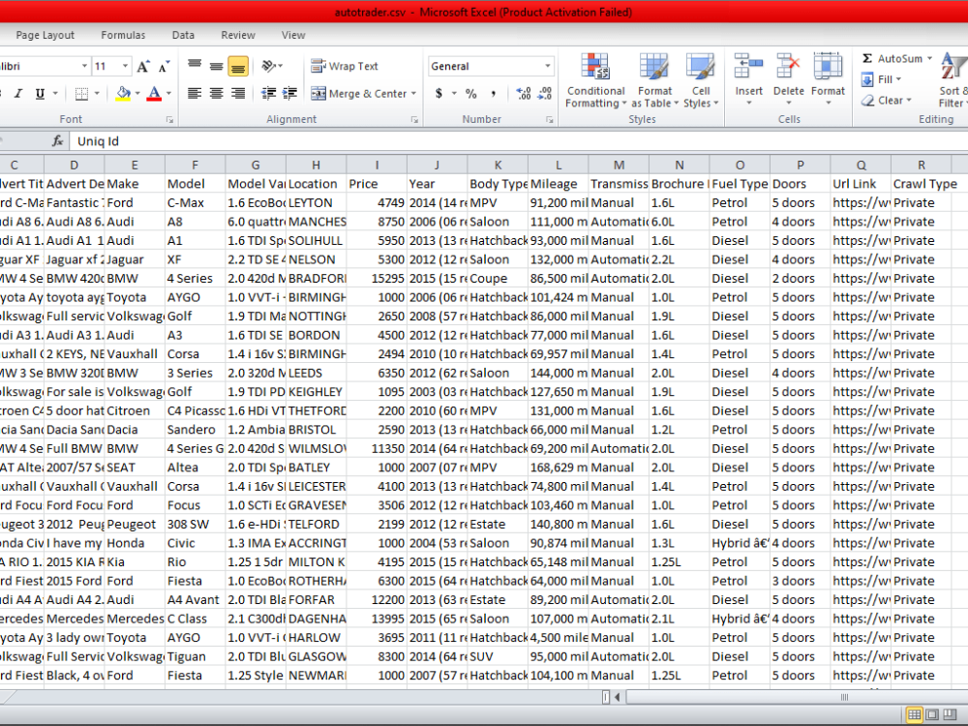968x726 pixels.
Task: Select column G header
Action: [256, 165]
